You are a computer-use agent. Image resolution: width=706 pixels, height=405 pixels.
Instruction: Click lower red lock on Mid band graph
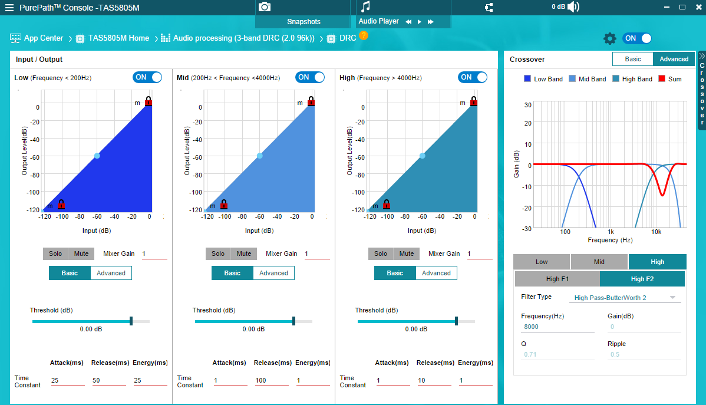tap(224, 204)
